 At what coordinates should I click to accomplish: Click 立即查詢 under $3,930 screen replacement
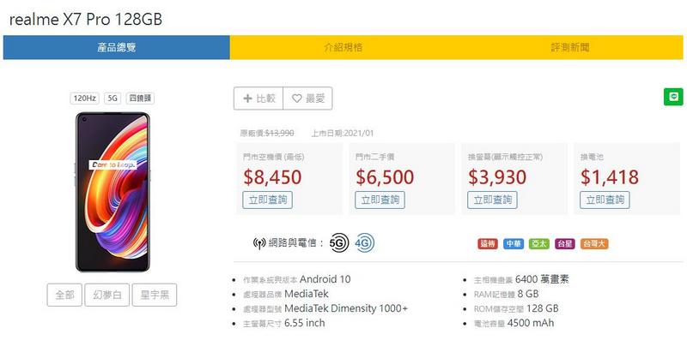click(x=492, y=200)
